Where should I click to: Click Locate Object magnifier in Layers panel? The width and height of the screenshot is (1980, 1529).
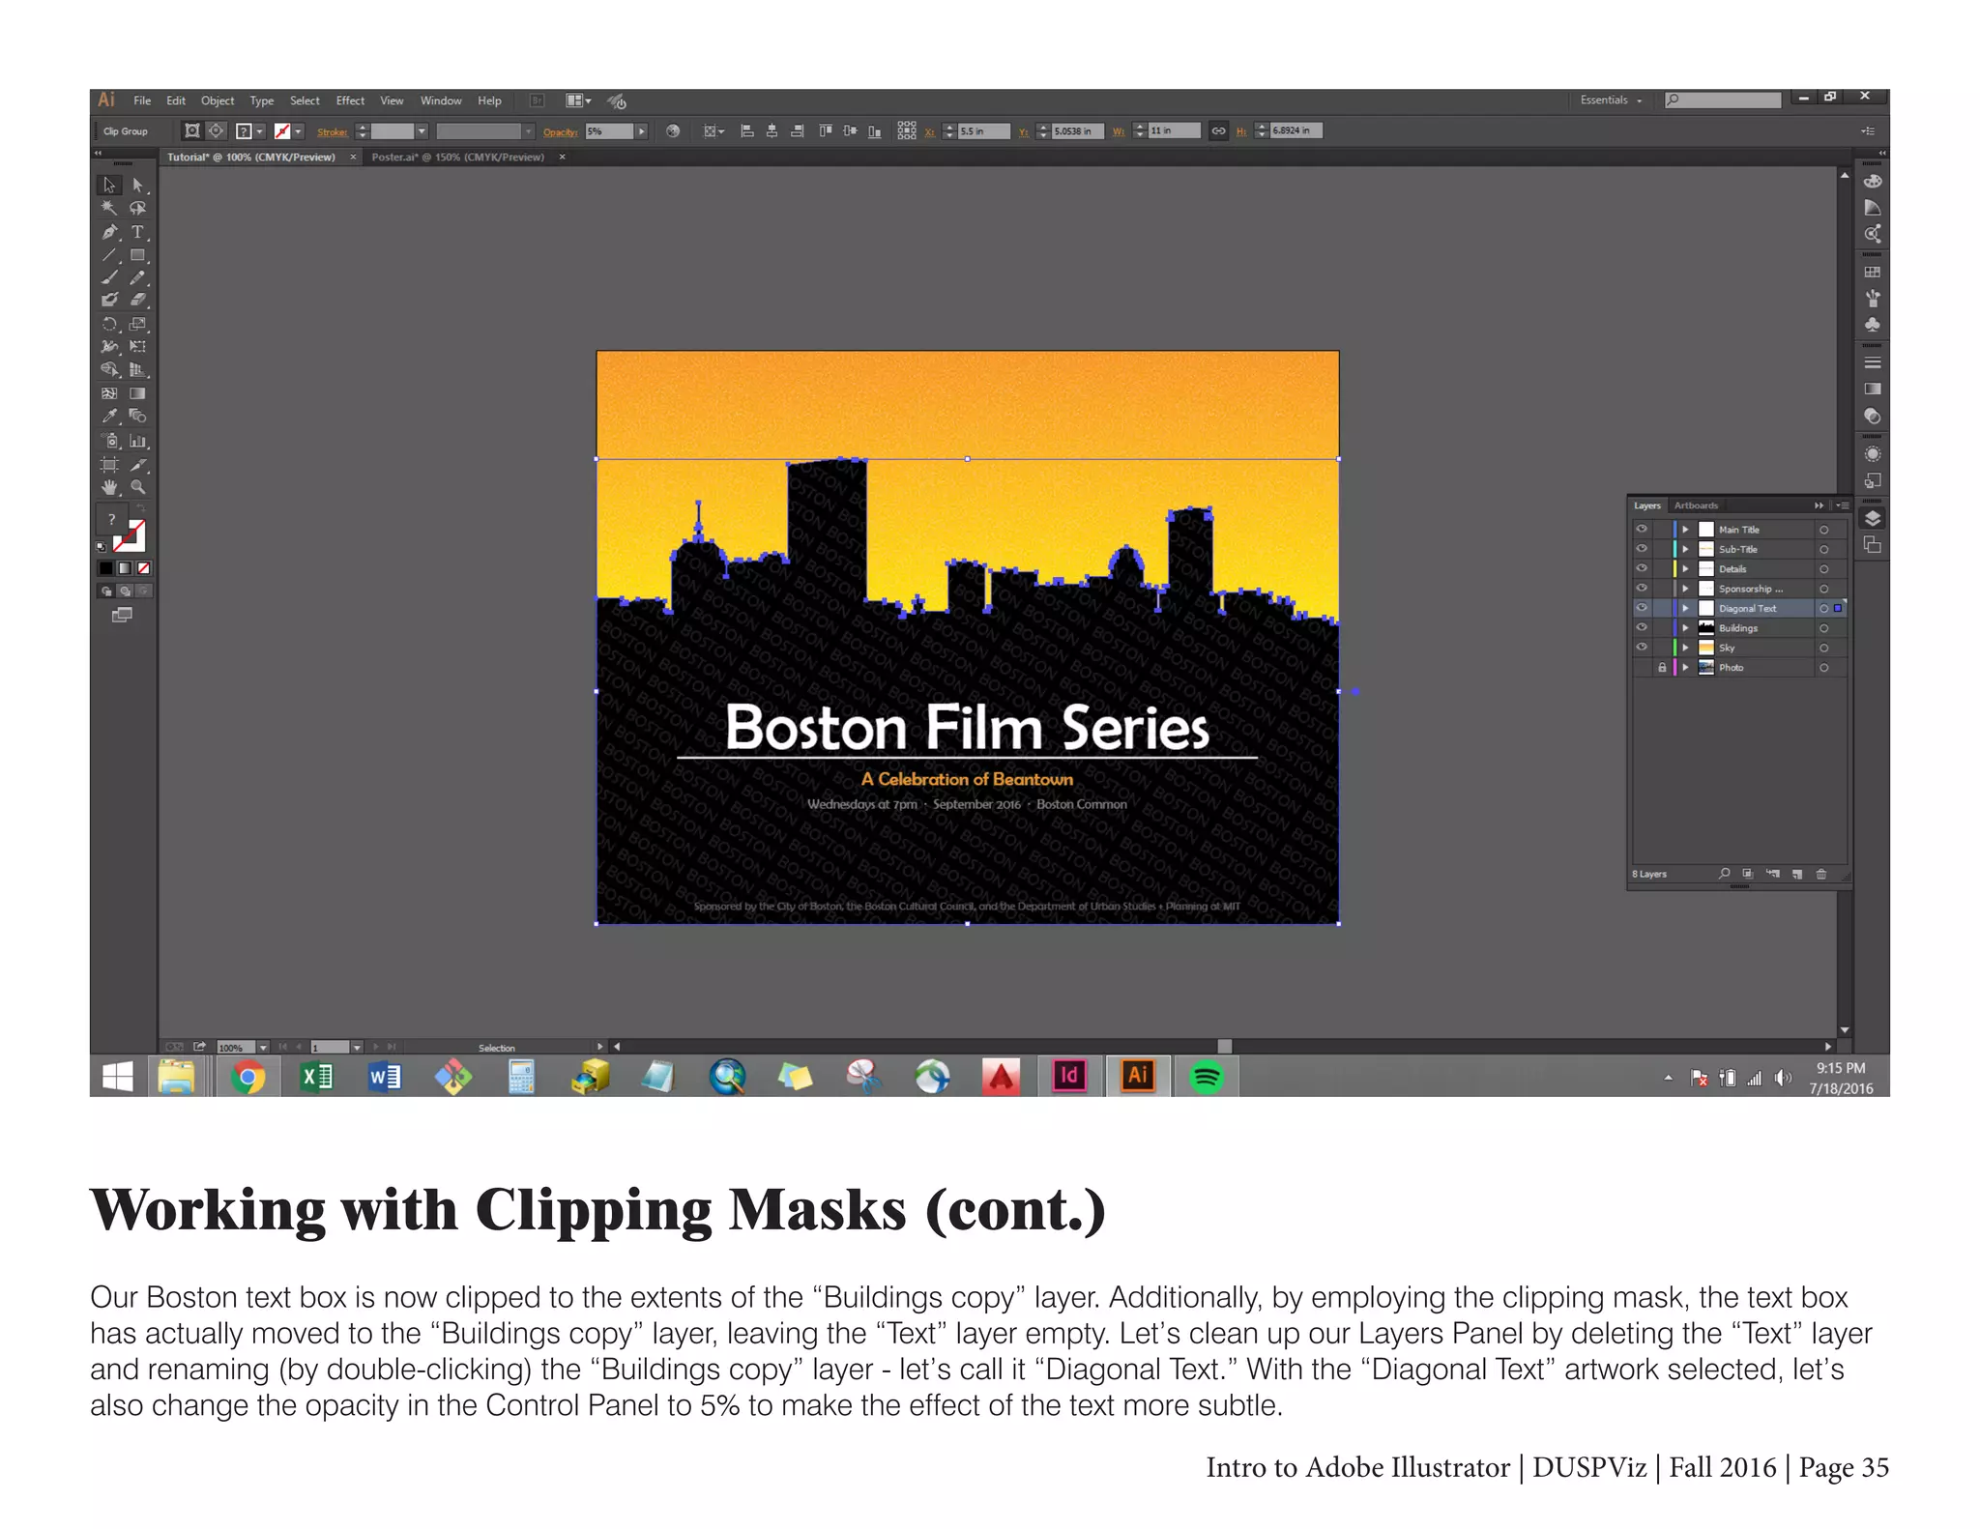[x=1724, y=874]
